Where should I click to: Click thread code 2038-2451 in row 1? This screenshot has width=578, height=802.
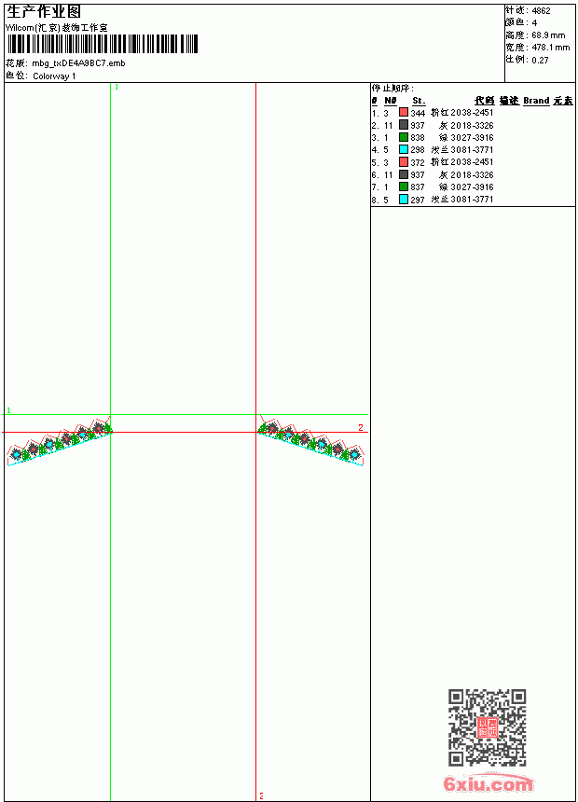[472, 113]
